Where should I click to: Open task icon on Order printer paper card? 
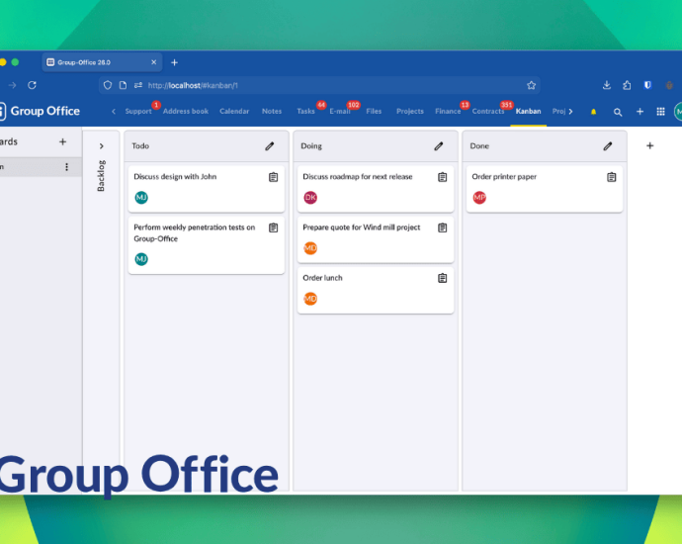pos(612,177)
